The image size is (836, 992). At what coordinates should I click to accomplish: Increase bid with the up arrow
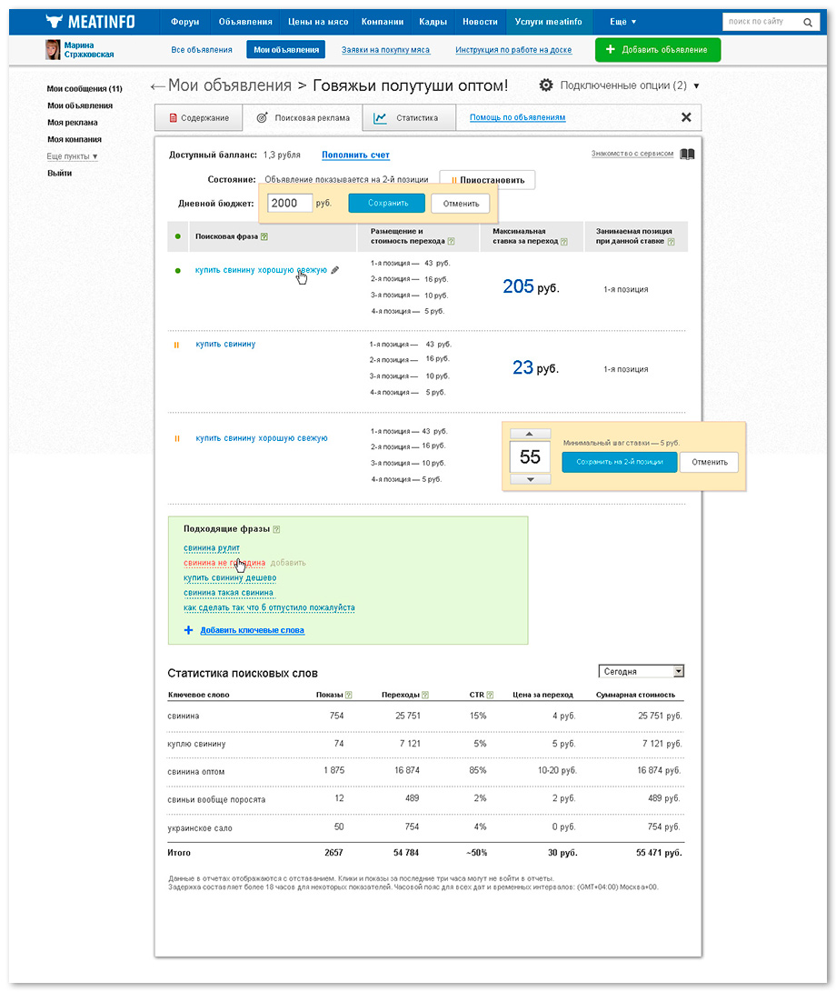coord(530,434)
